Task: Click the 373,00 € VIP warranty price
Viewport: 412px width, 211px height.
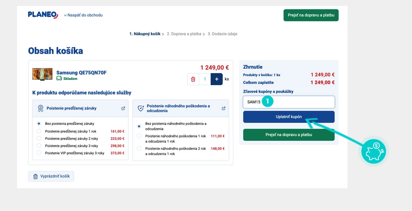Action: tap(118, 153)
